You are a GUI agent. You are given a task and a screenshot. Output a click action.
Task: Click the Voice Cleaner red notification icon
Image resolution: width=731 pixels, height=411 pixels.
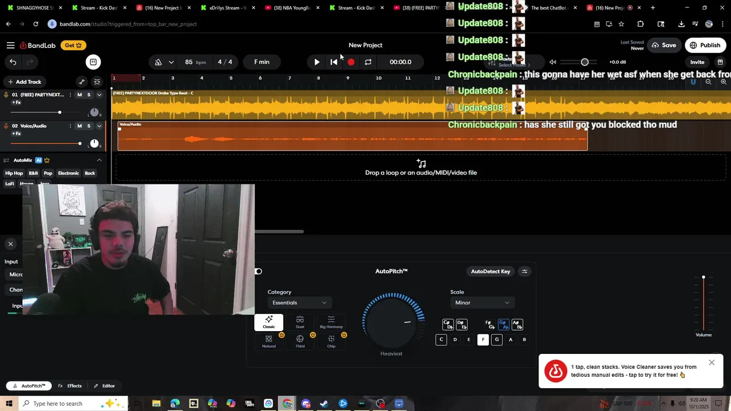(x=555, y=371)
